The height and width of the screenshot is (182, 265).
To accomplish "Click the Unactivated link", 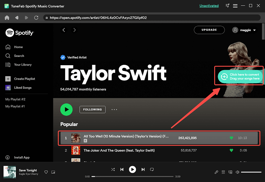I will 209,6.
